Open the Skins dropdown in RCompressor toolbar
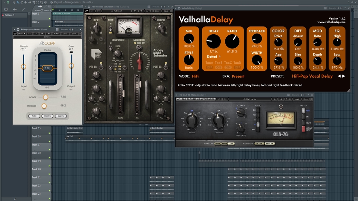358x201 pixels. (x=22, y=33)
